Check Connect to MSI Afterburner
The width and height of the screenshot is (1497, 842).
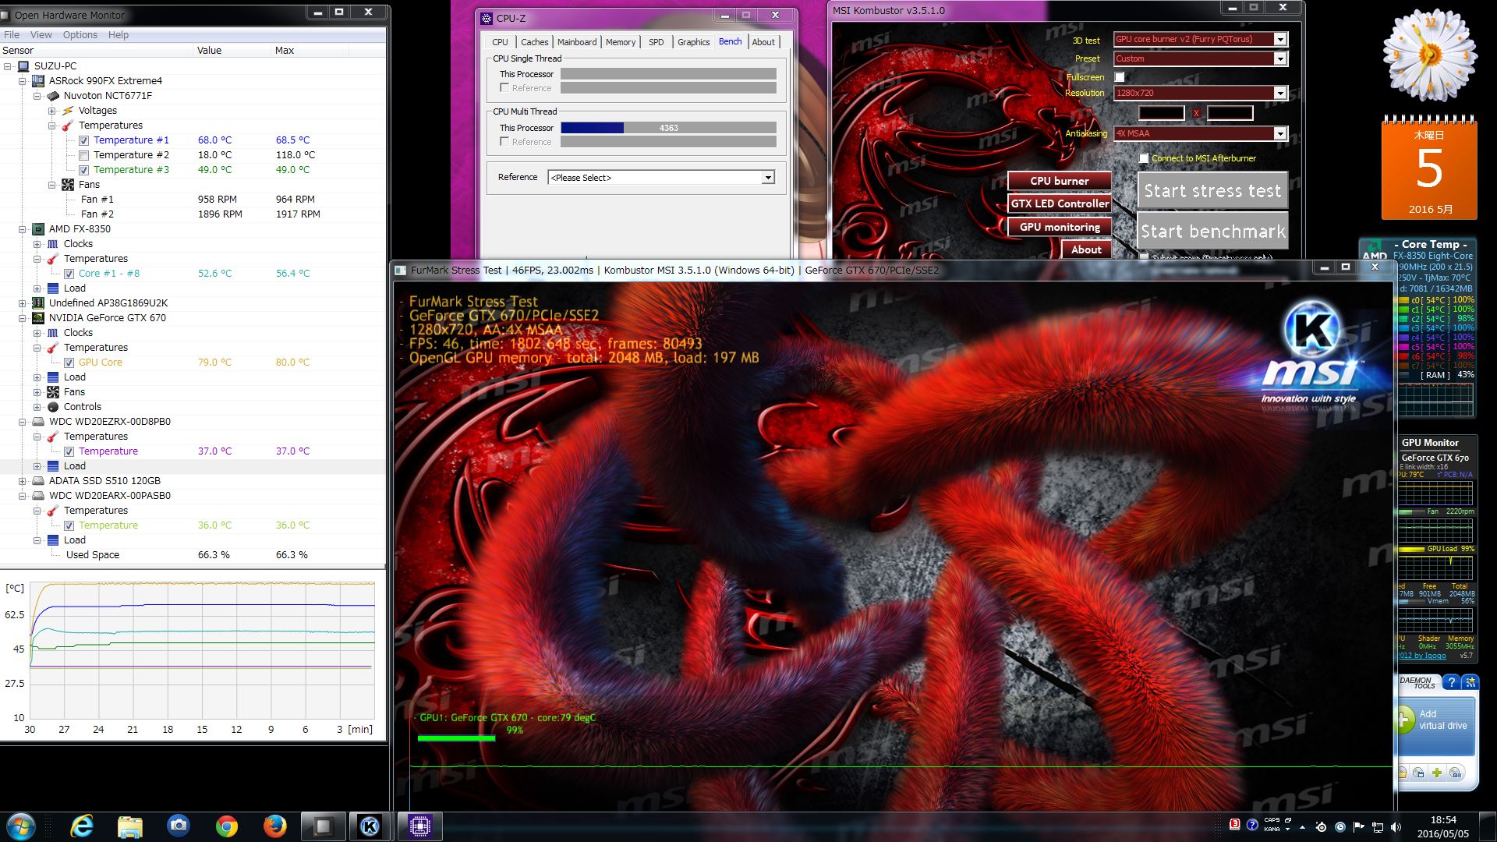pyautogui.click(x=1144, y=158)
